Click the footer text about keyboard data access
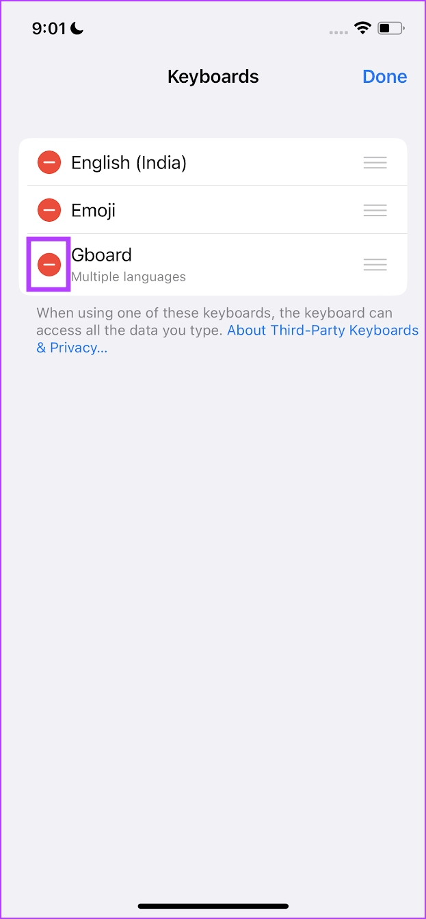The image size is (426, 919). coord(214,322)
